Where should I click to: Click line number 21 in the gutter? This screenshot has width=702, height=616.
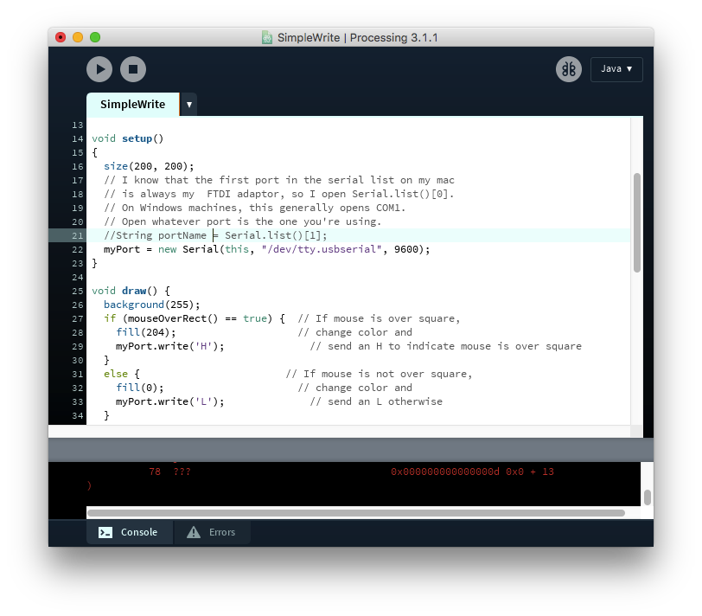click(78, 235)
